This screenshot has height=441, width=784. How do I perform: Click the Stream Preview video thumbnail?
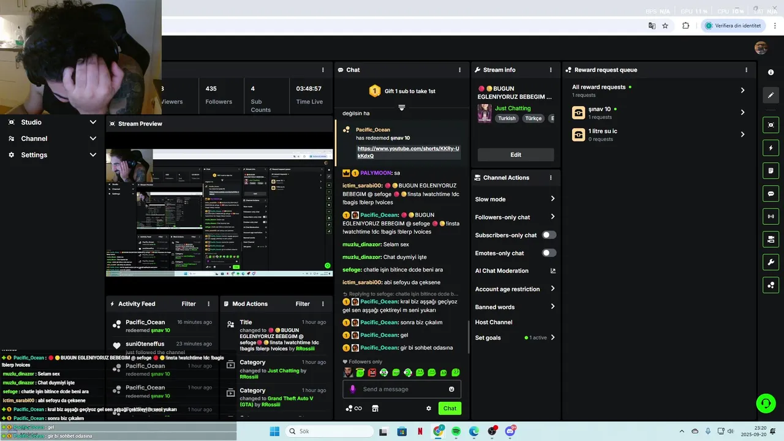click(x=220, y=212)
